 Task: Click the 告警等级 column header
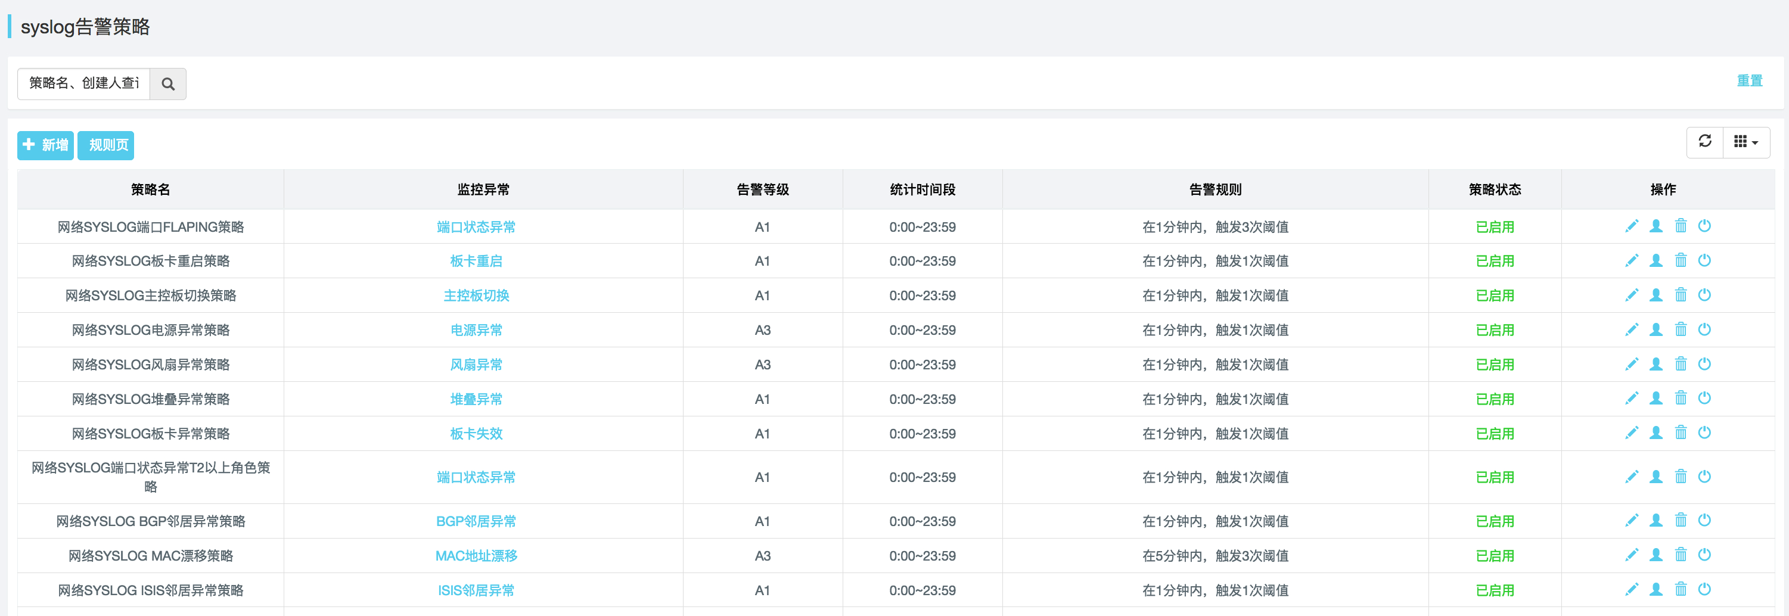pyautogui.click(x=762, y=189)
